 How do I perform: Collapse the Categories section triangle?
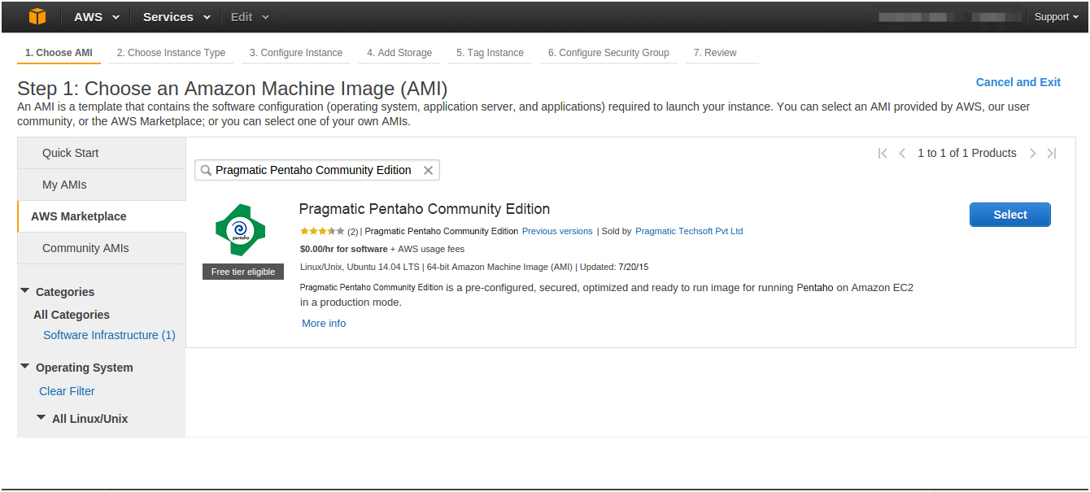tap(25, 290)
